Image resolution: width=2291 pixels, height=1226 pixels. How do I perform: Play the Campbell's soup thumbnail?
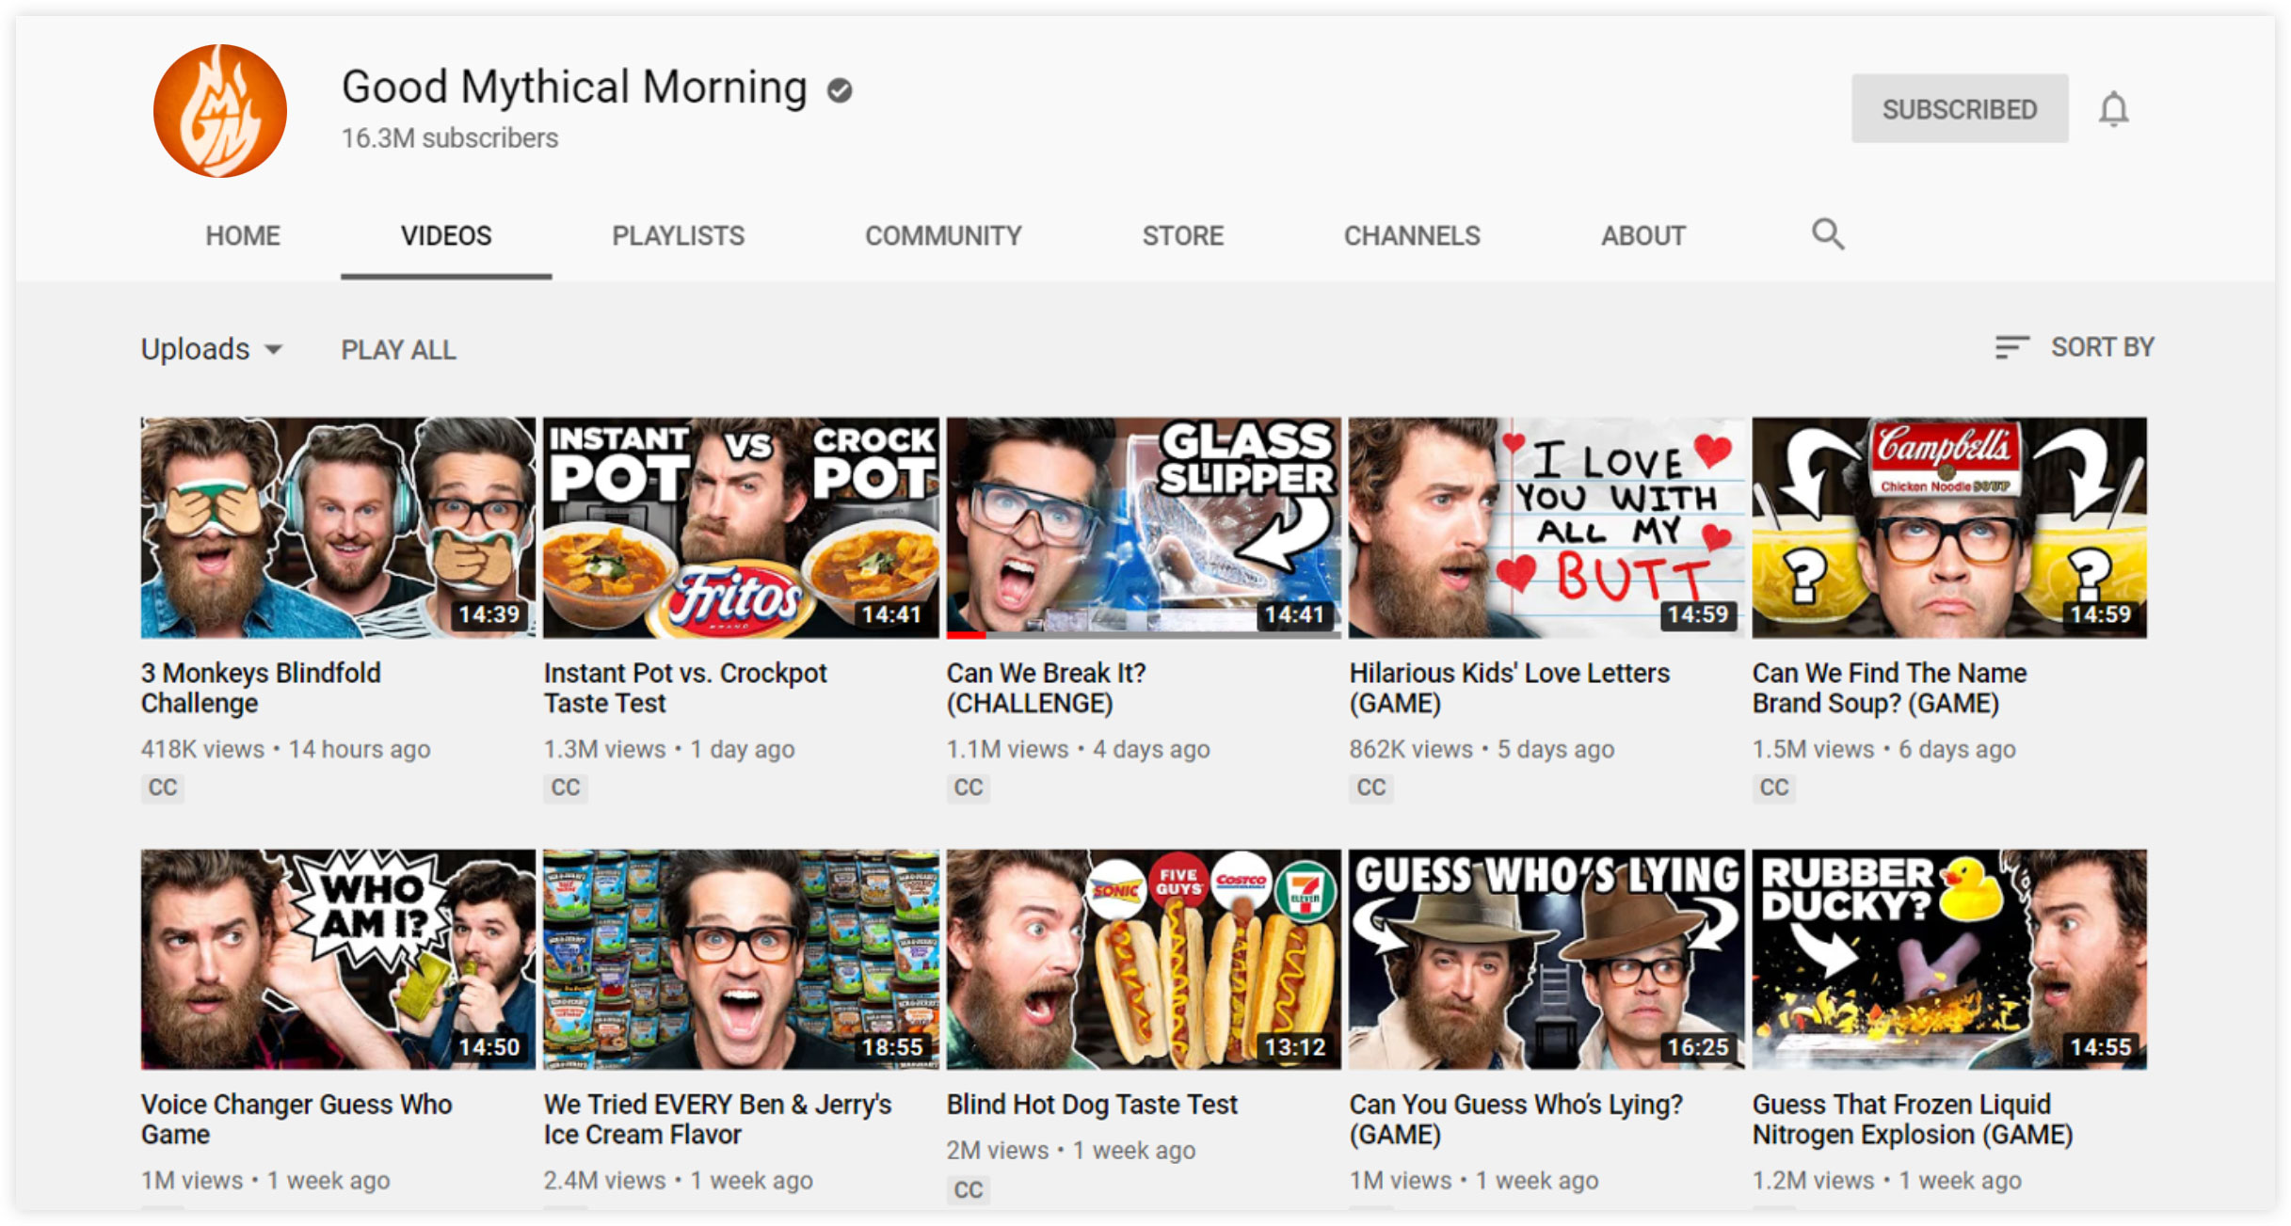[x=1949, y=528]
